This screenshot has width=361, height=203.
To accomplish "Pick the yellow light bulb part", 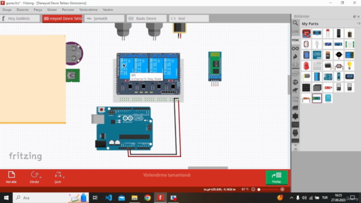I will [350, 66].
